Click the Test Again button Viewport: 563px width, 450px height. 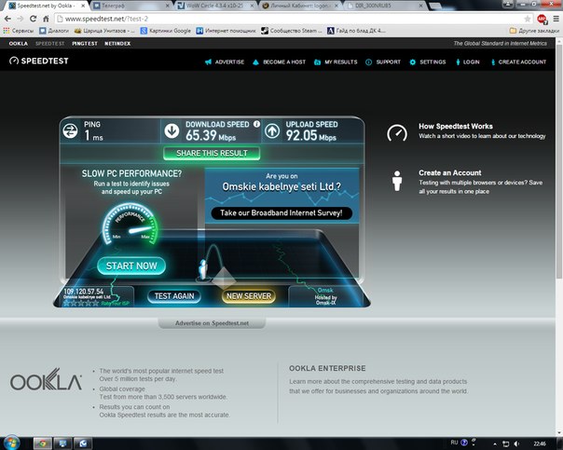[x=174, y=296]
